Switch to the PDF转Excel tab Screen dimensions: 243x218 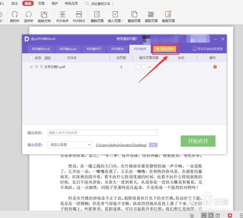(x=68, y=49)
